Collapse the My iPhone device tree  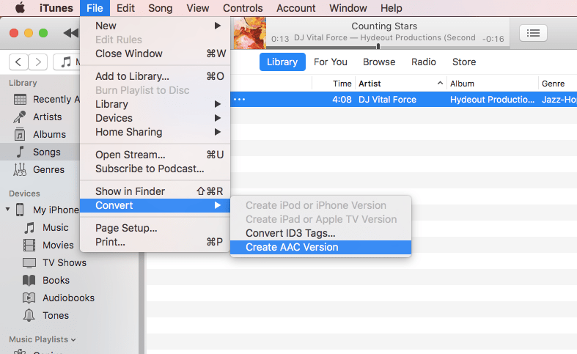(x=7, y=210)
